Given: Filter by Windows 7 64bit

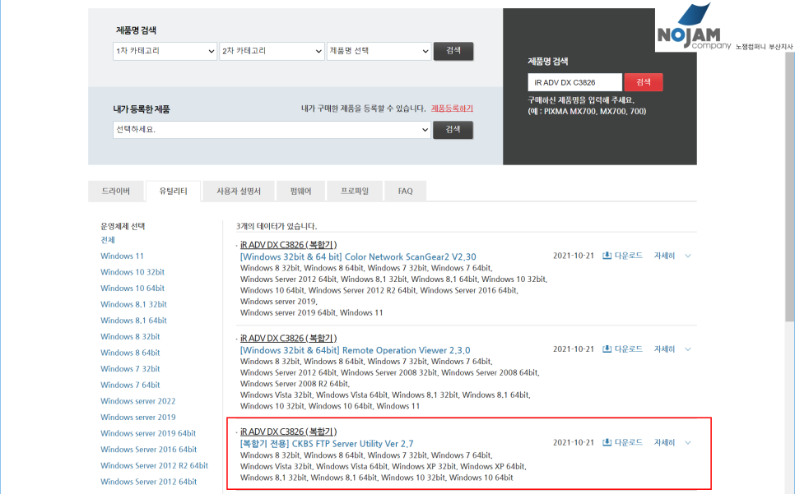Looking at the screenshot, I should point(130,386).
